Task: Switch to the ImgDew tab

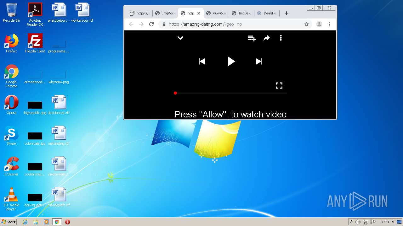Action: (242, 13)
